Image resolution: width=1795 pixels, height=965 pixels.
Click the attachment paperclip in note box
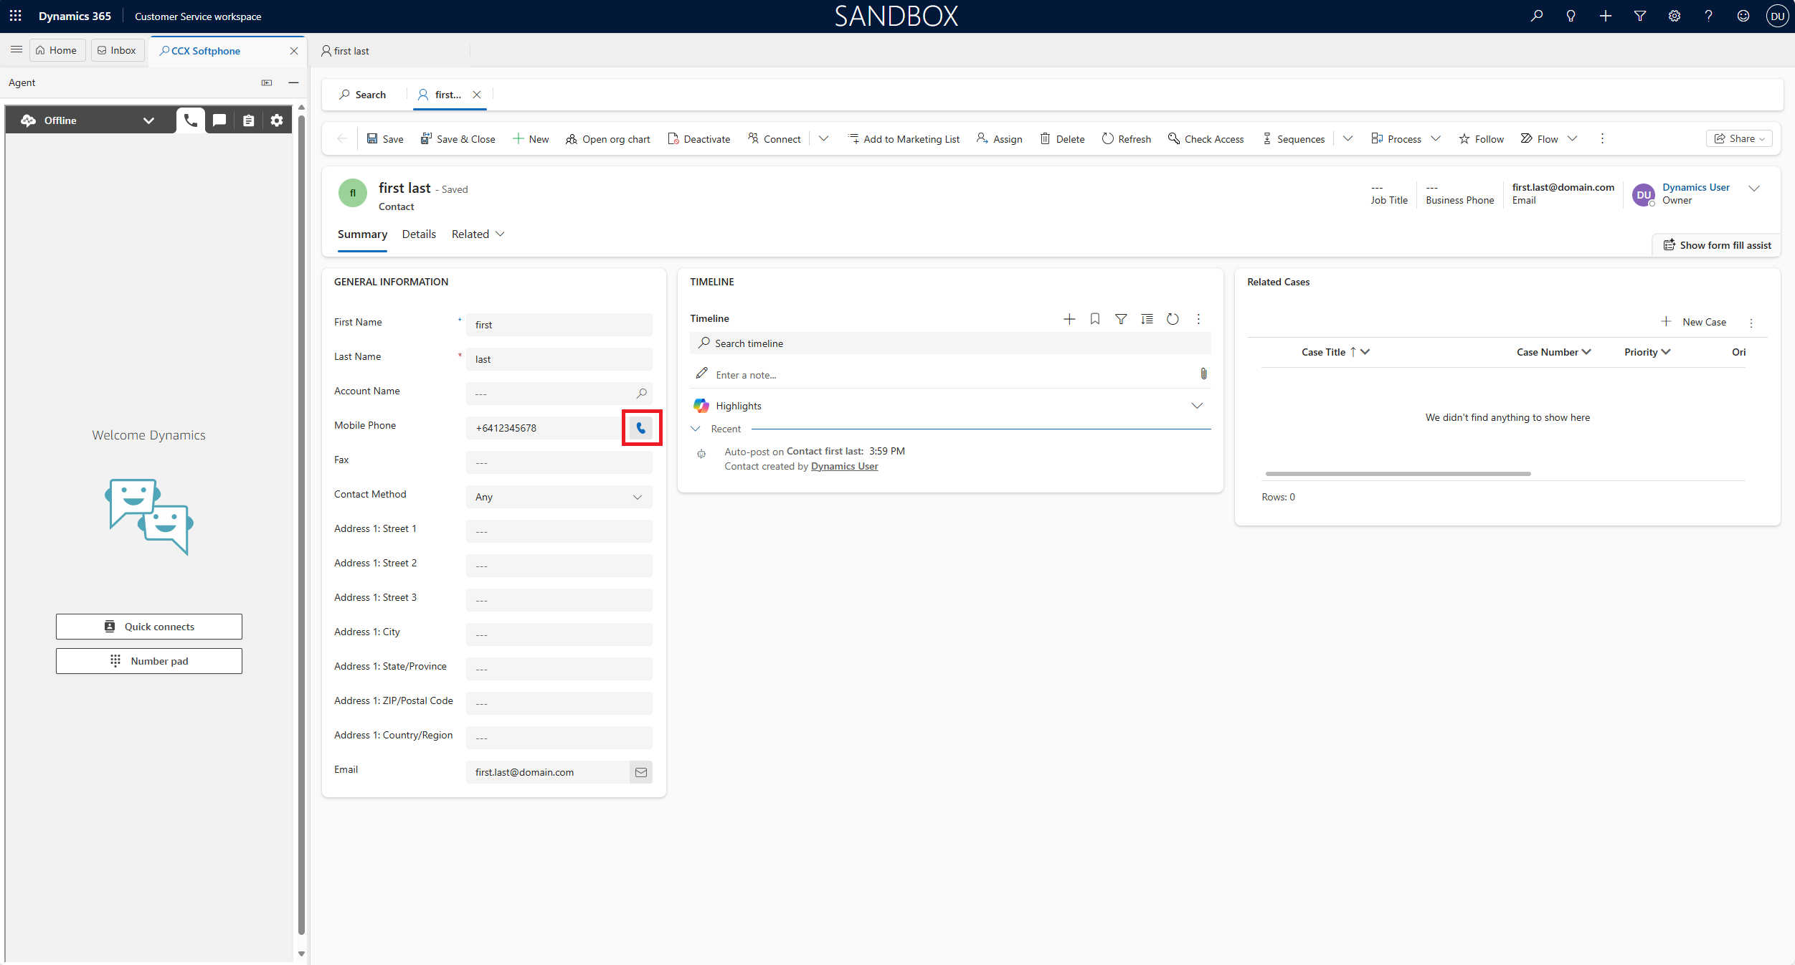tap(1203, 374)
